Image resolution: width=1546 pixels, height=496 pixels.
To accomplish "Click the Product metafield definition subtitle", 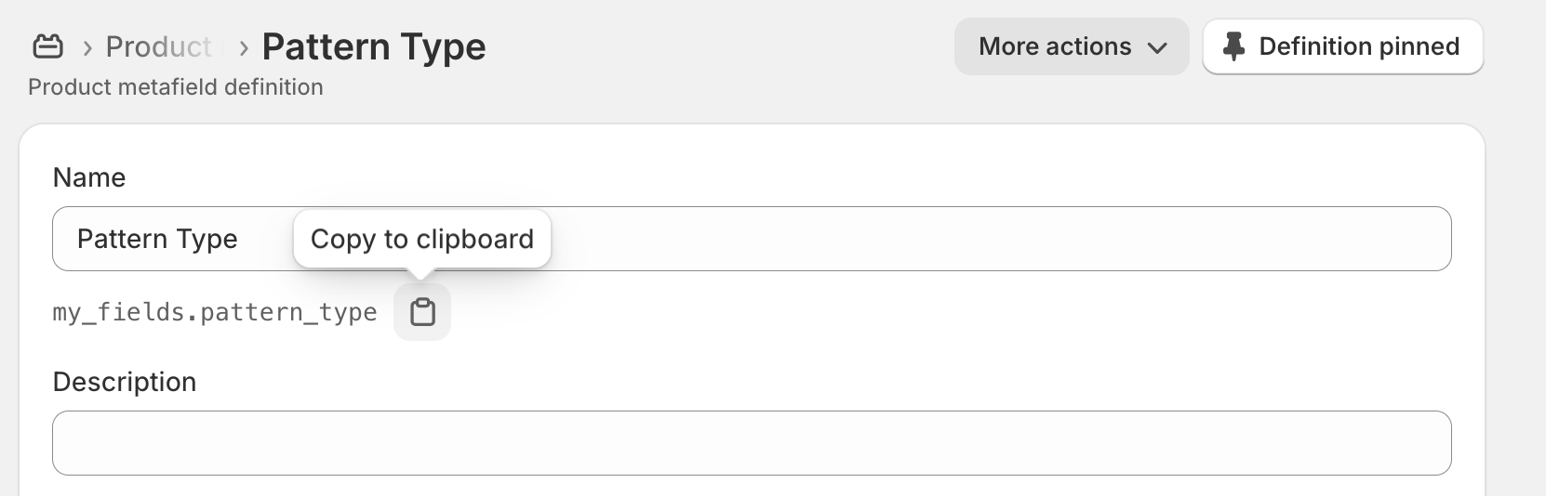I will (x=176, y=86).
